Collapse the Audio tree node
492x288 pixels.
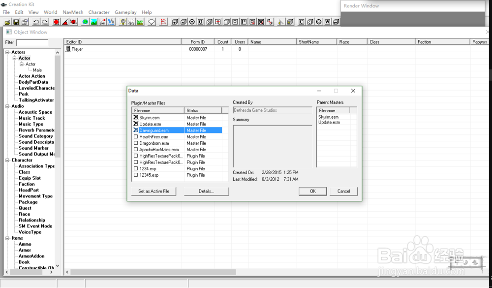7,106
